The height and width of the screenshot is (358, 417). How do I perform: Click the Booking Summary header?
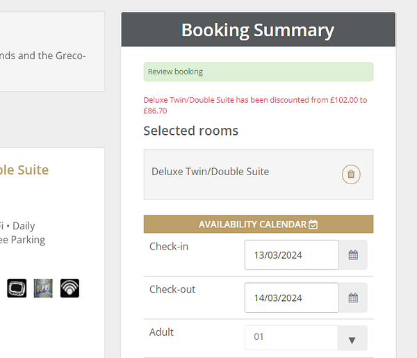[258, 31]
